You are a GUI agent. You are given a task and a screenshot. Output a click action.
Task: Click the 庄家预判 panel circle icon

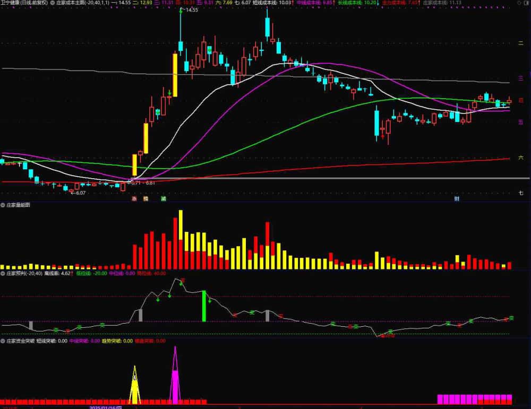pos(3,273)
